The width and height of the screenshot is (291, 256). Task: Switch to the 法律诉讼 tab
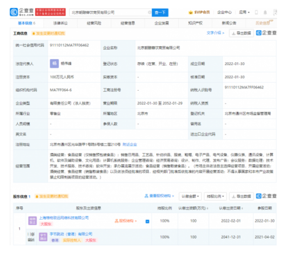(x=60, y=23)
